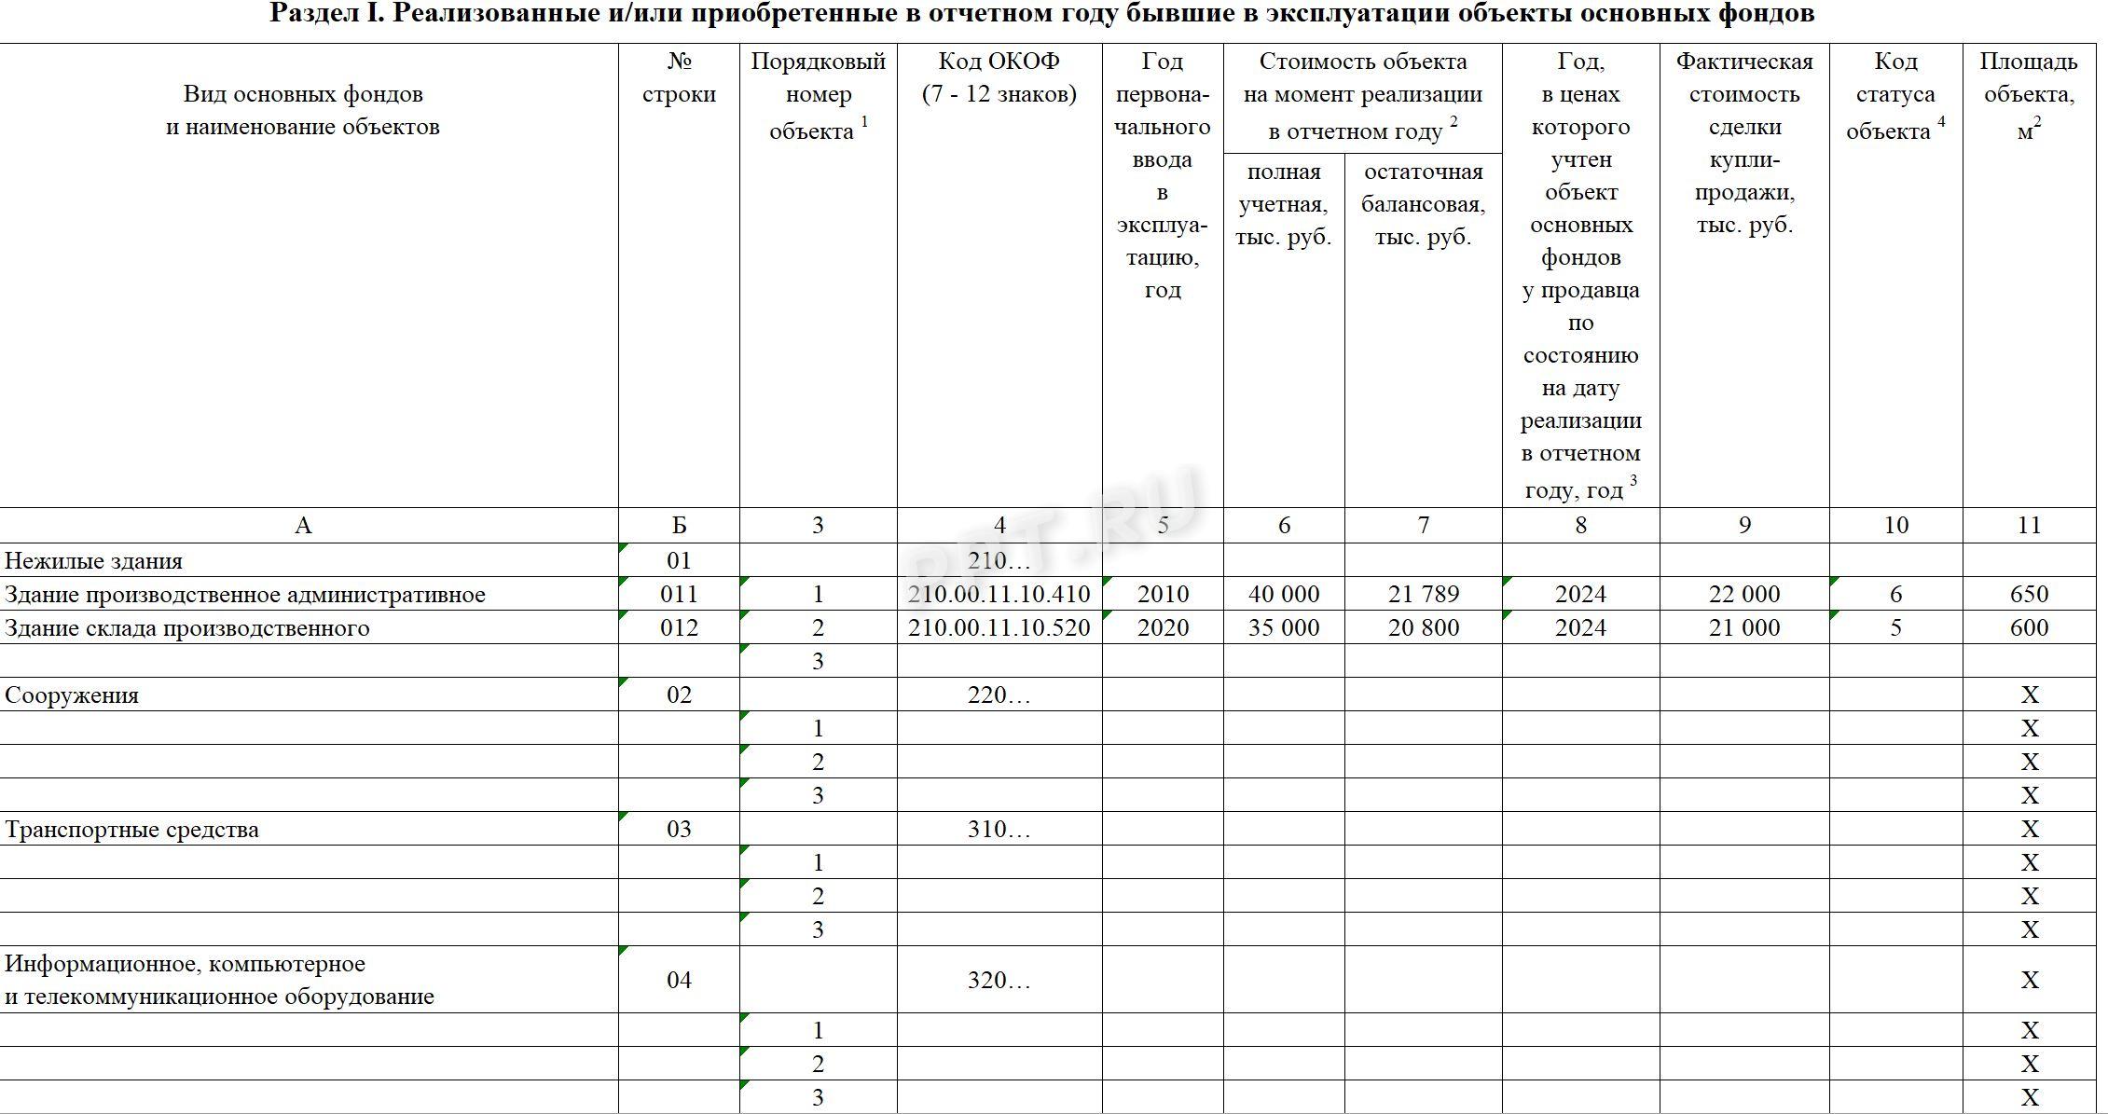
Task: Click residual value "21 789"
Action: [x=1423, y=595]
